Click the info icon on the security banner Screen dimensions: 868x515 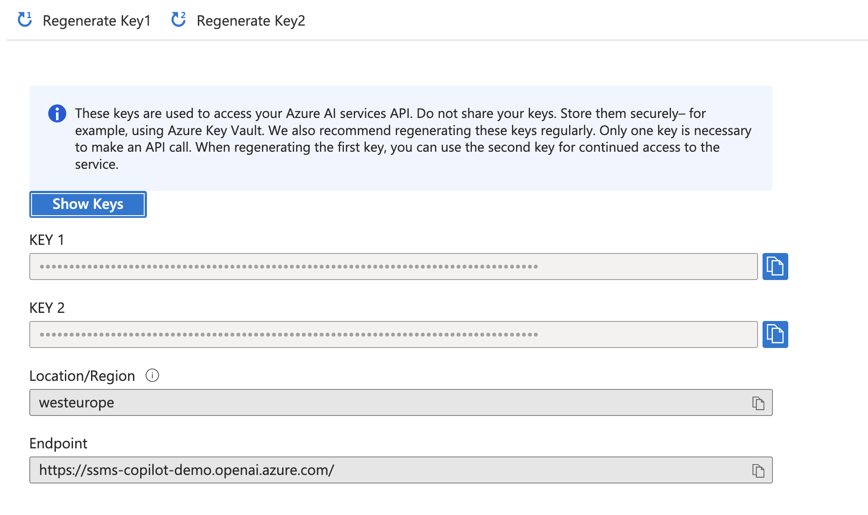pos(57,113)
